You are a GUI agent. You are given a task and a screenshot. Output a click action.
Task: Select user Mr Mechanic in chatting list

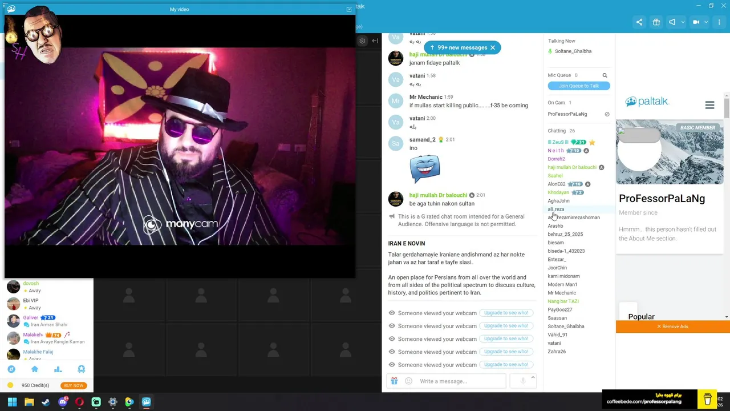(562, 293)
